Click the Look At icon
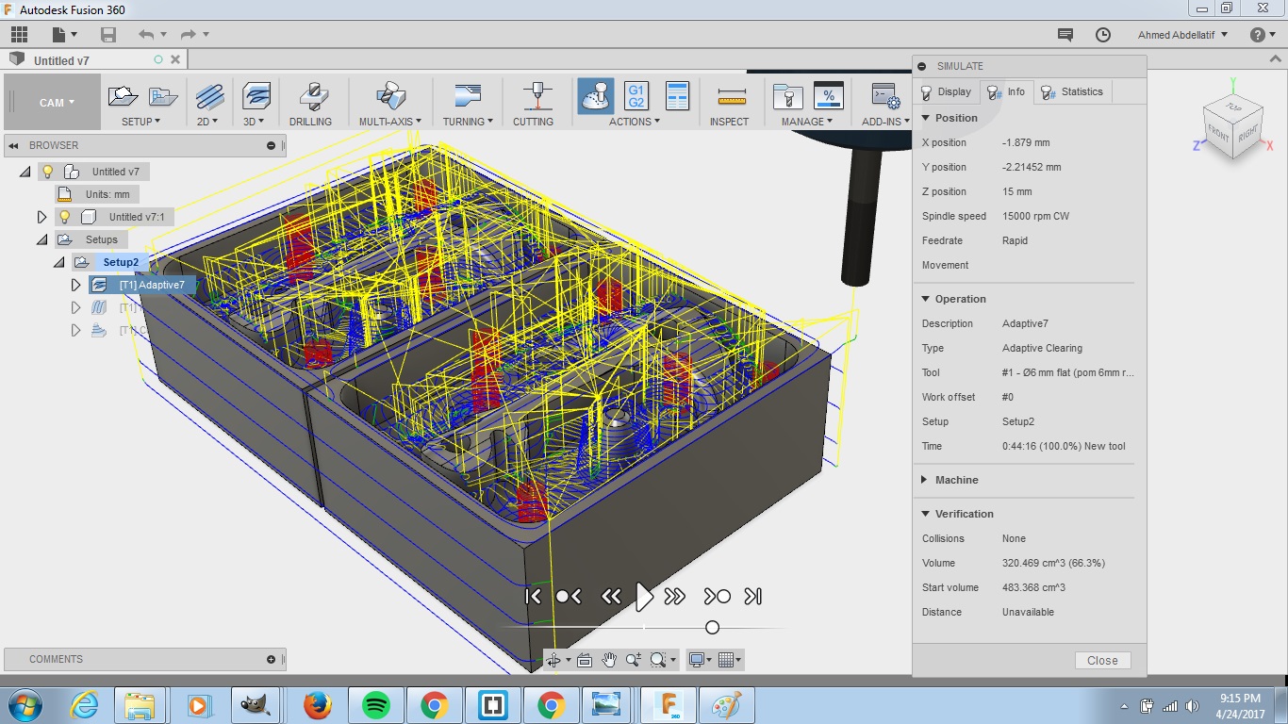 click(x=585, y=660)
